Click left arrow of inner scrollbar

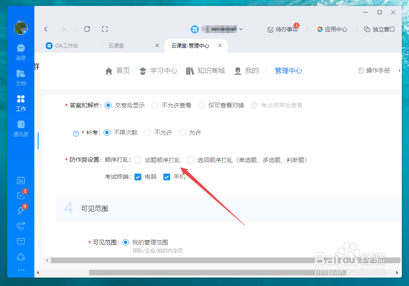point(47,260)
